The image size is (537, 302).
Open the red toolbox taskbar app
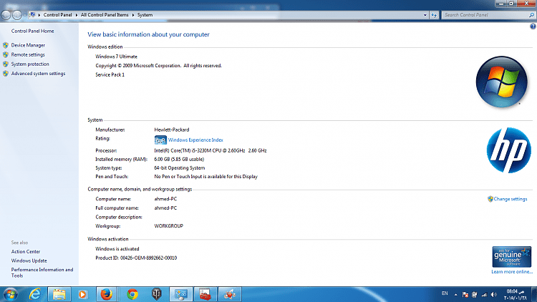[x=205, y=294]
